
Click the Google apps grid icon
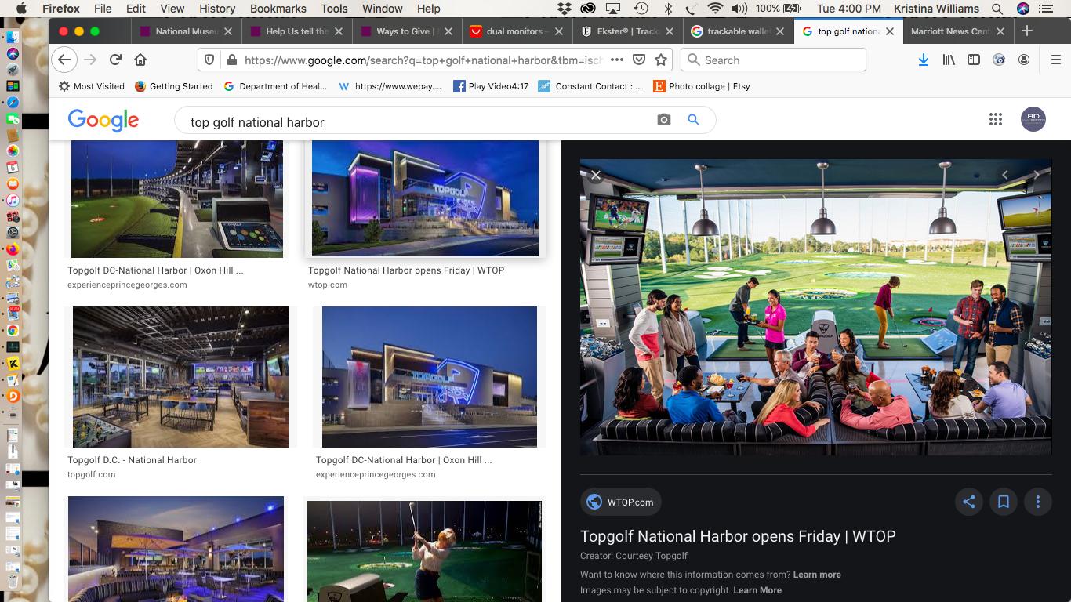(x=995, y=119)
